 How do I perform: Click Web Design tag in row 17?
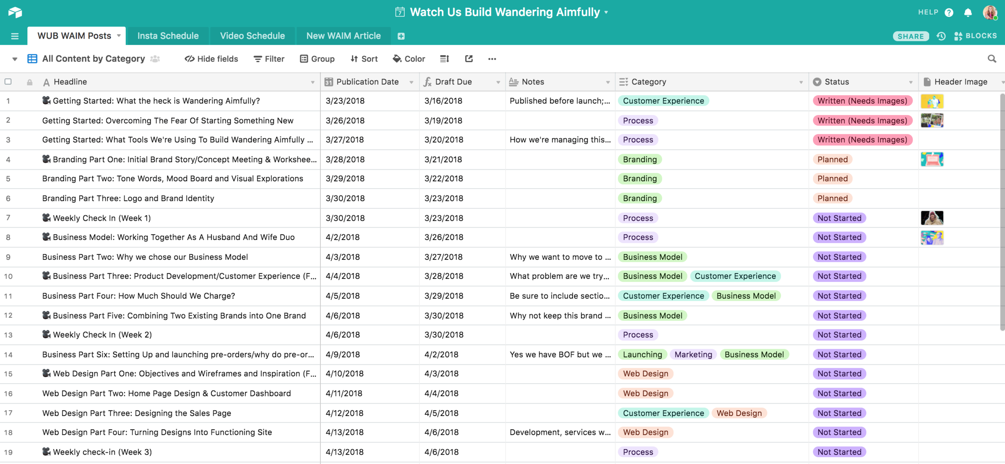[x=739, y=413]
